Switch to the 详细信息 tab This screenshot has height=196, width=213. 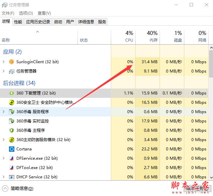(x=86, y=22)
